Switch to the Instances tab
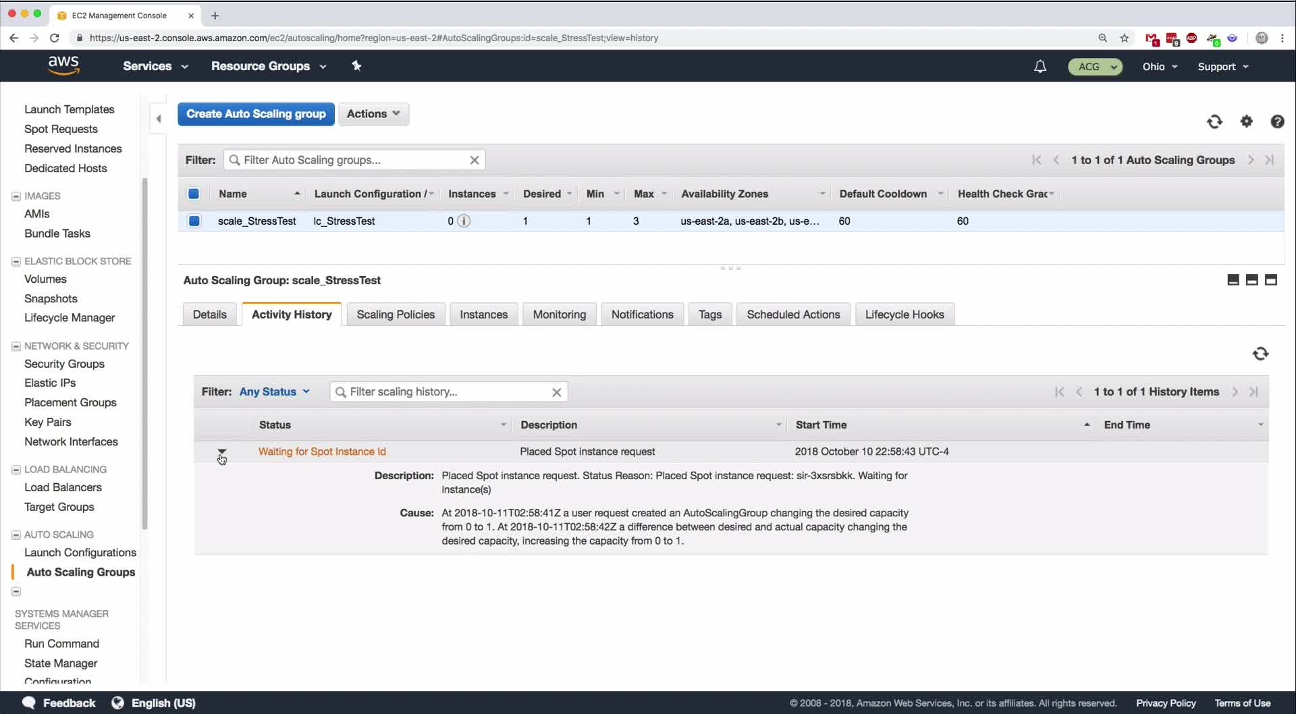The width and height of the screenshot is (1296, 714). 483,314
